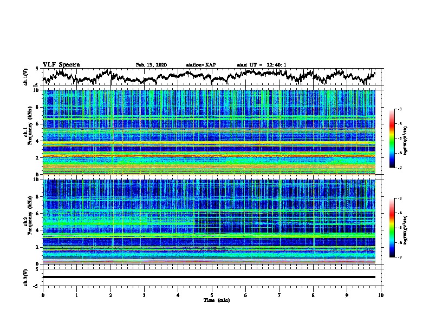Click time axis tick label "8"
The width and height of the screenshot is (429, 331).
[313, 295]
